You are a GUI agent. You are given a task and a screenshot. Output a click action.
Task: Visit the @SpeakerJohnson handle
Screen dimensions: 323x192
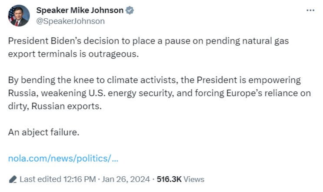point(70,21)
